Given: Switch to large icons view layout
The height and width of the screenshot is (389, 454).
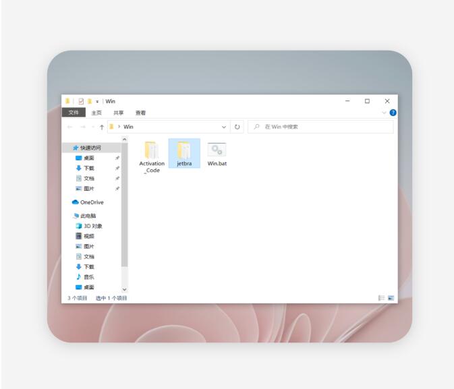Looking at the screenshot, I should pos(391,297).
